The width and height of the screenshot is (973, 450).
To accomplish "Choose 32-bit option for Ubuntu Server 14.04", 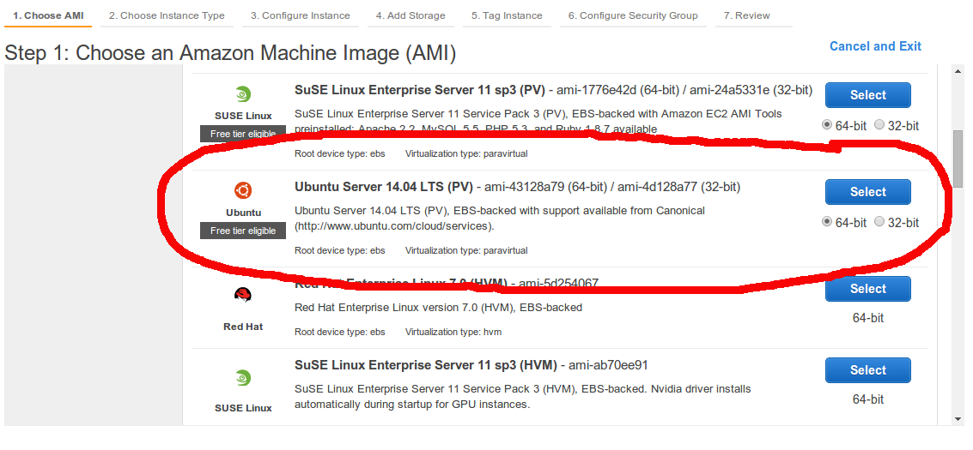I will 879,222.
